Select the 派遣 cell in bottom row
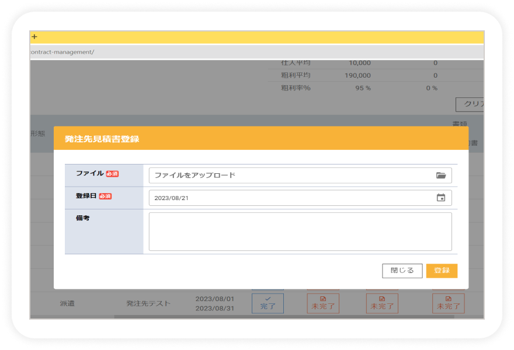This screenshot has width=514, height=350. pos(67,303)
